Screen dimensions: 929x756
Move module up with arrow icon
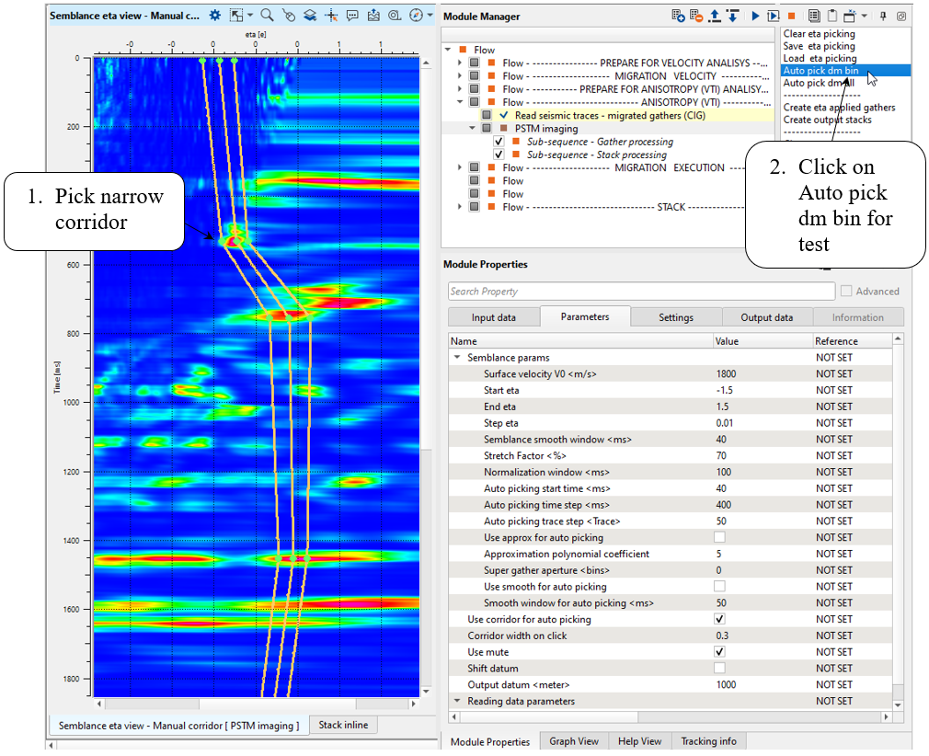click(x=715, y=16)
